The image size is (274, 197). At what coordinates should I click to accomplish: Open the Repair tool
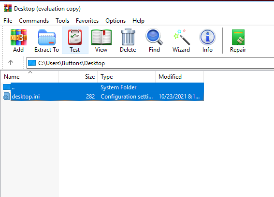coord(238,41)
